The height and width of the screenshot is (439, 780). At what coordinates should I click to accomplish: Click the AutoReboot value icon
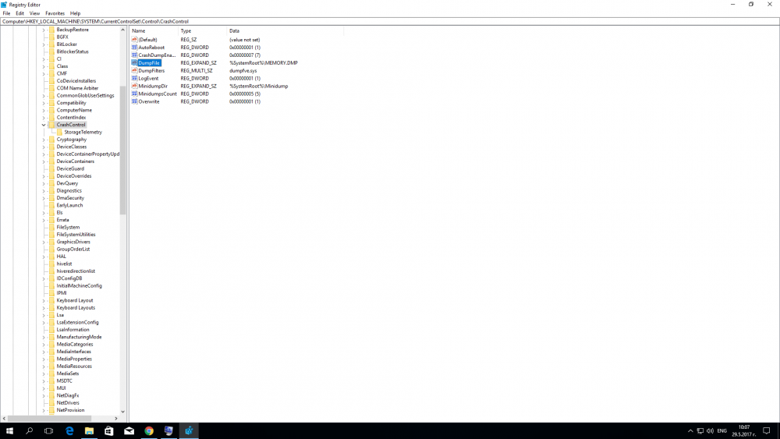point(134,48)
